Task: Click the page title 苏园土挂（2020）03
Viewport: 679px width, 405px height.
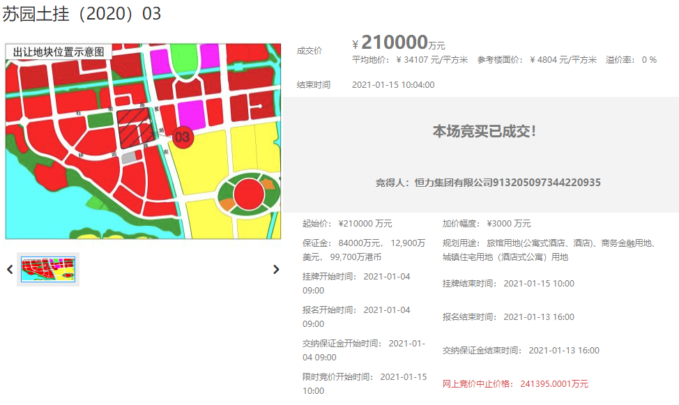Action: pyautogui.click(x=82, y=13)
